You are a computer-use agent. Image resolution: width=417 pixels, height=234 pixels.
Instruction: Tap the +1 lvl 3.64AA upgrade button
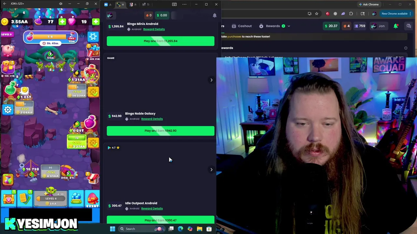pos(24,108)
